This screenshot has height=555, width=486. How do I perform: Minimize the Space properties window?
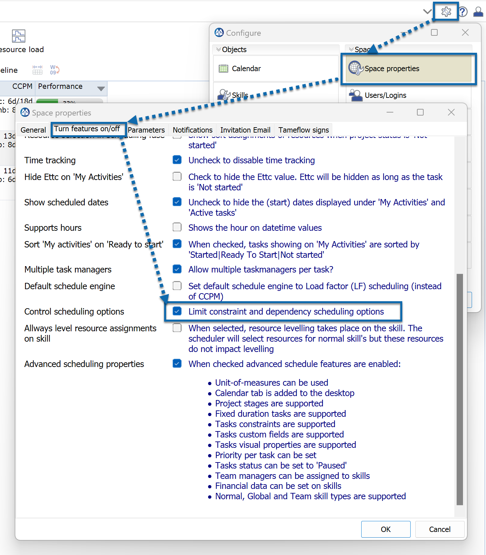click(390, 113)
